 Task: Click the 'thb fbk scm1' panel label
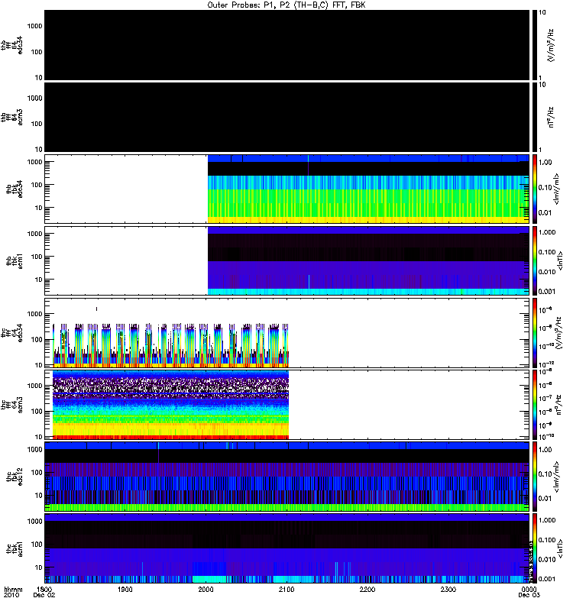coord(15,261)
